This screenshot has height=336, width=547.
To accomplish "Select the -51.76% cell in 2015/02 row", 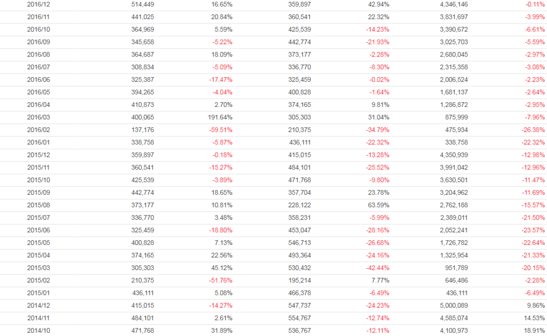I will click(x=220, y=280).
